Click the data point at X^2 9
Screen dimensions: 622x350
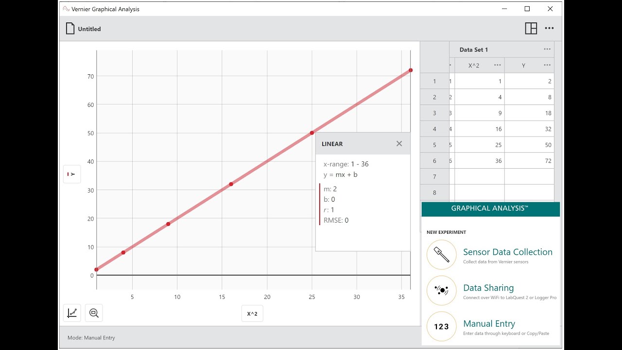tap(168, 224)
